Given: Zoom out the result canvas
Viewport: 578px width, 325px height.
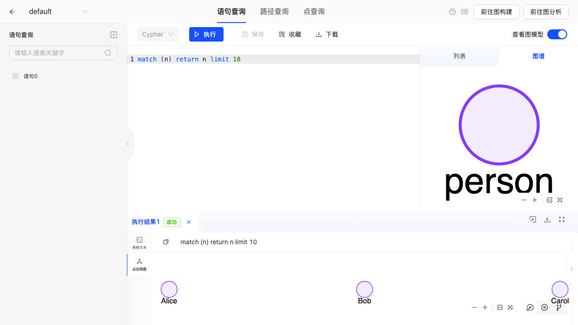Looking at the screenshot, I should tap(475, 307).
